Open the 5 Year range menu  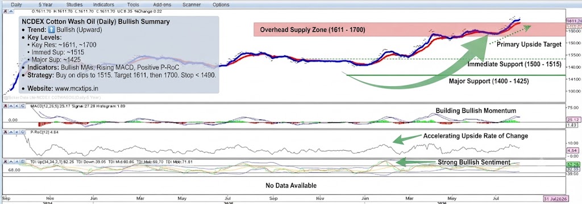(x=45, y=5)
